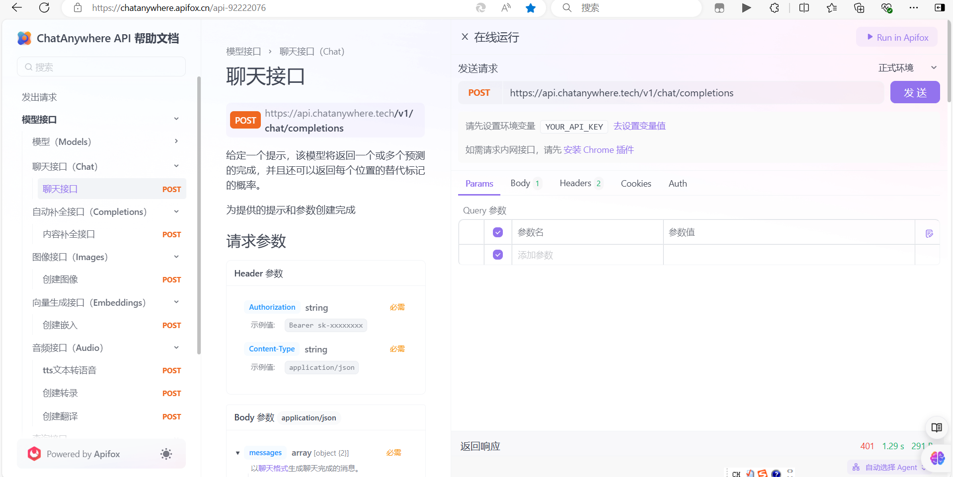This screenshot has height=477, width=953.
Task: Open 创建转录 POST item
Action: click(x=112, y=393)
